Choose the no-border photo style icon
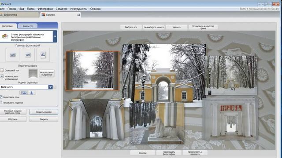Image resolution: width=282 pixels, height=158 pixels. (12, 55)
